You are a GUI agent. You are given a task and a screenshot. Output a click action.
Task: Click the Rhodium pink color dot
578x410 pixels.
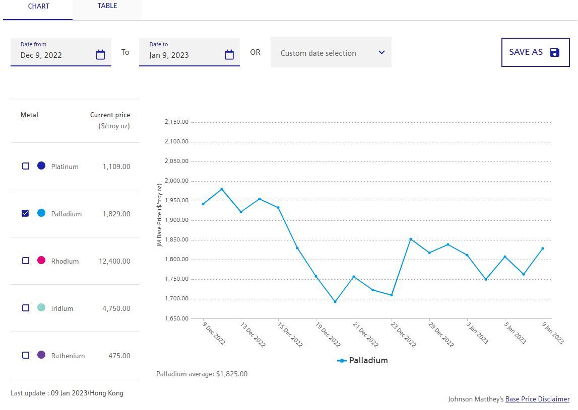pyautogui.click(x=41, y=260)
